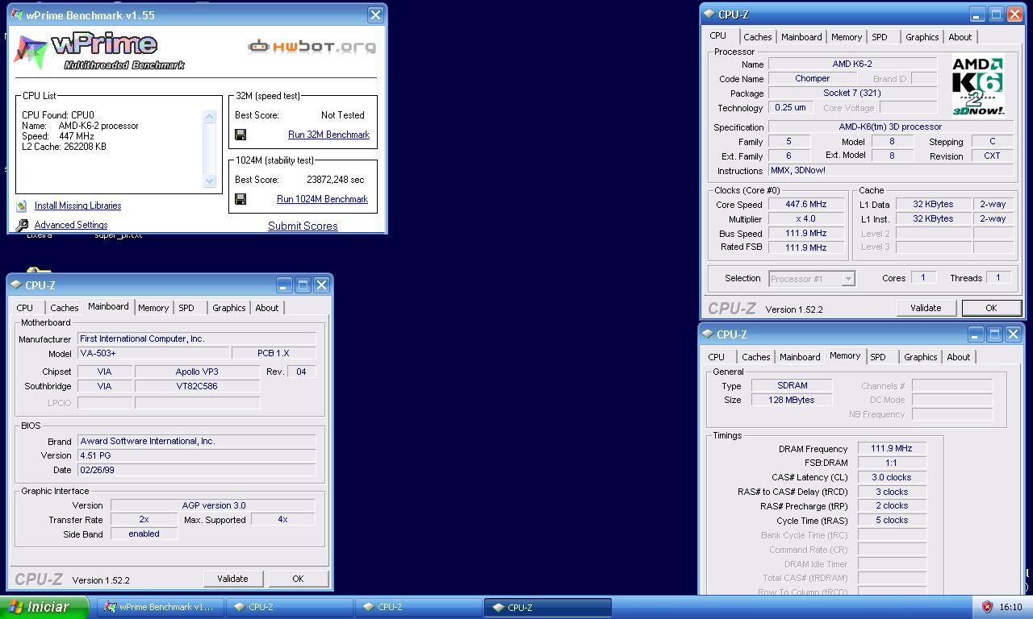Open Memory tab in Mainboard CPU-Z window
The width and height of the screenshot is (1033, 619).
point(153,308)
